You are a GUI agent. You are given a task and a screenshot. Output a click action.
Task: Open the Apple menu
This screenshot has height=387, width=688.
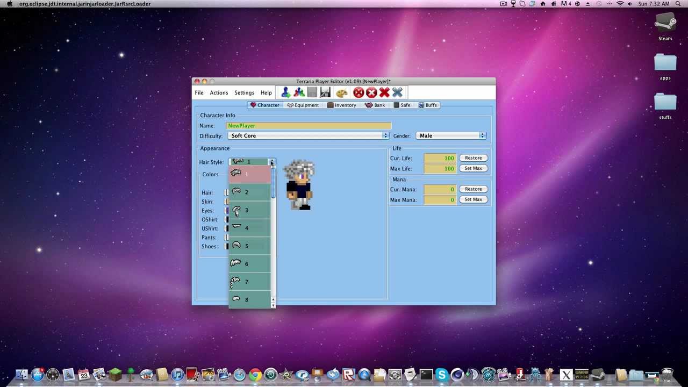coord(9,4)
